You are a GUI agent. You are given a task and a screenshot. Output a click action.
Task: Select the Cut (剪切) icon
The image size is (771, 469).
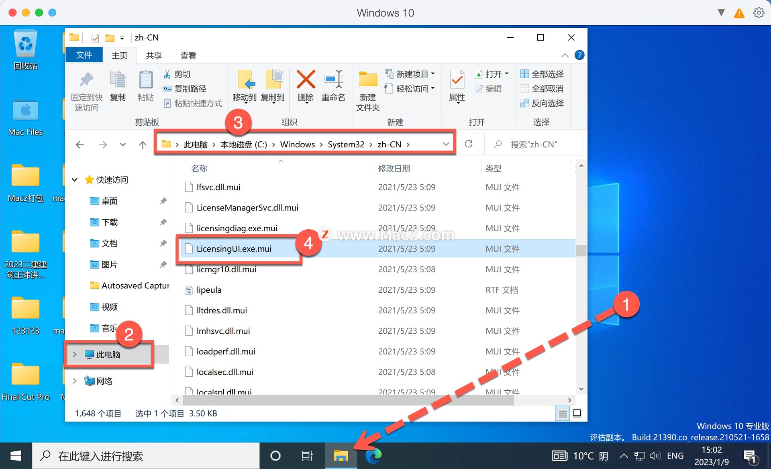click(x=167, y=74)
